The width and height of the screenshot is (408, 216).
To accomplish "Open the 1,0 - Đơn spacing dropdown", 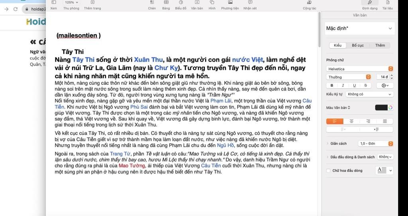I will coord(375,144).
